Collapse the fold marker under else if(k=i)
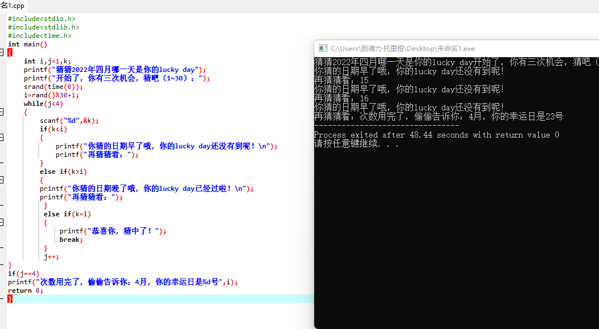This screenshot has width=599, height=329. 2,222
